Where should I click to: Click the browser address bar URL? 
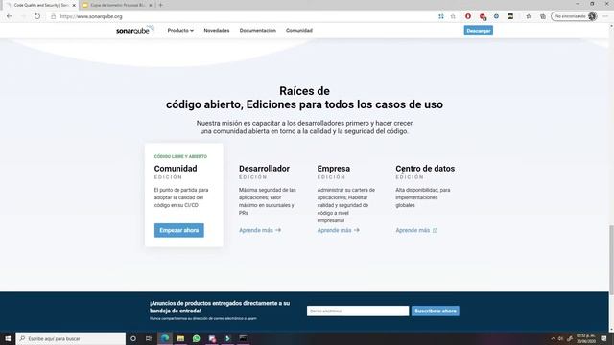pyautogui.click(x=91, y=16)
